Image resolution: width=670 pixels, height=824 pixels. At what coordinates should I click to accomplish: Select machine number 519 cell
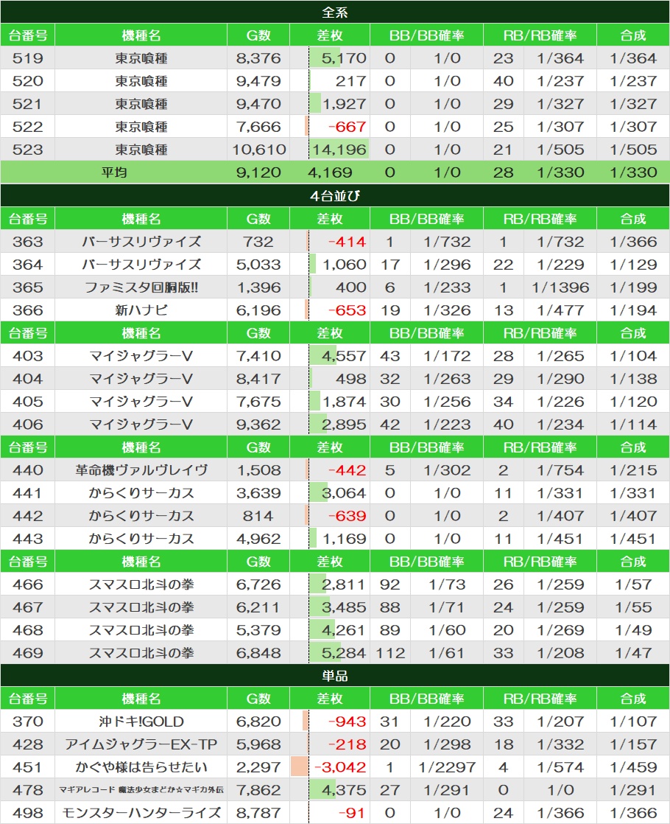[x=28, y=57]
